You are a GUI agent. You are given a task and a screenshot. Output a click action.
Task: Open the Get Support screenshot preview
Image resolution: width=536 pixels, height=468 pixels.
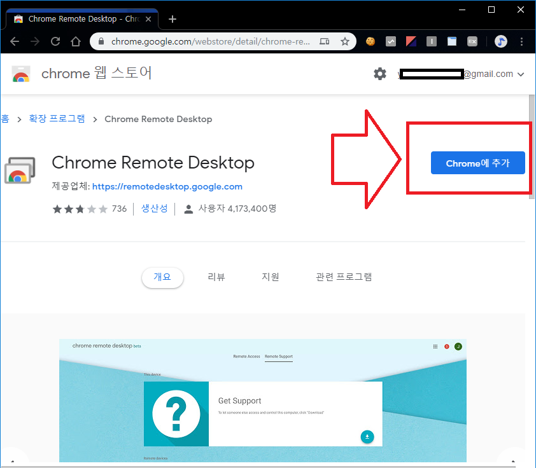point(263,401)
